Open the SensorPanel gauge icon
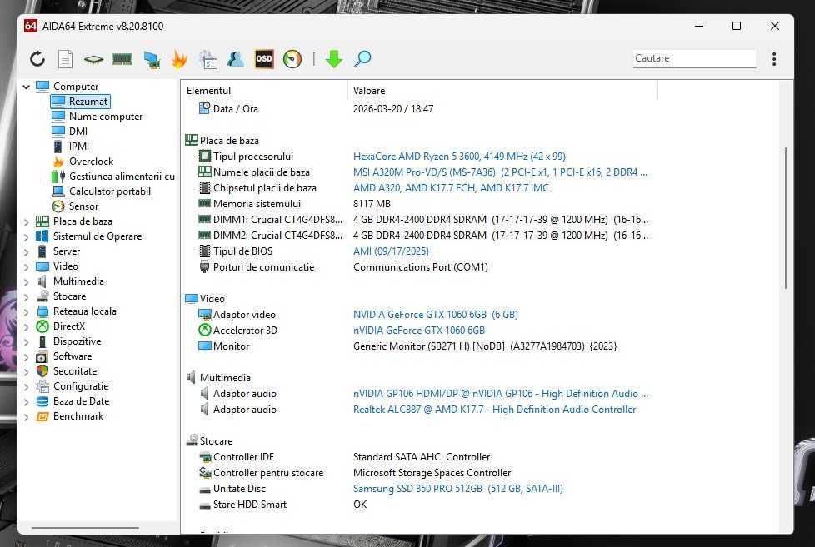The width and height of the screenshot is (815, 547). 292,59
